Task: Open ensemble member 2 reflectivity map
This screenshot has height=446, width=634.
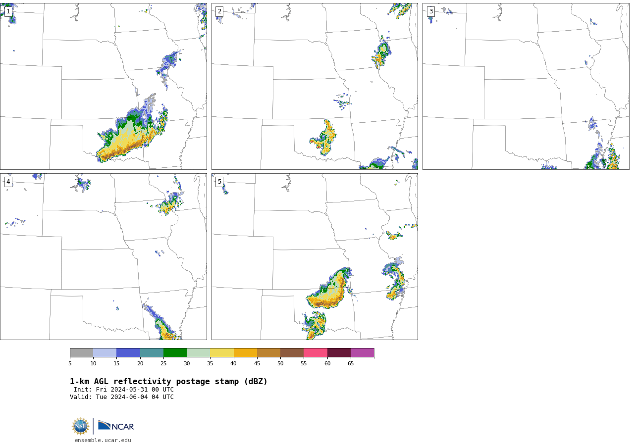Action: (315, 86)
